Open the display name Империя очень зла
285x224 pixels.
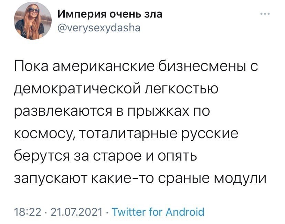pos(110,14)
